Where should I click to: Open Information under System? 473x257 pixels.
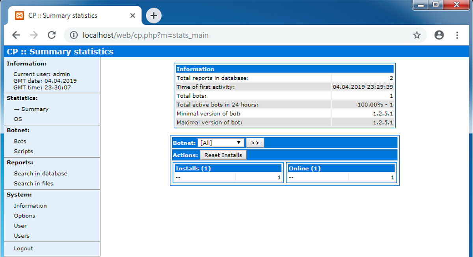click(x=30, y=206)
